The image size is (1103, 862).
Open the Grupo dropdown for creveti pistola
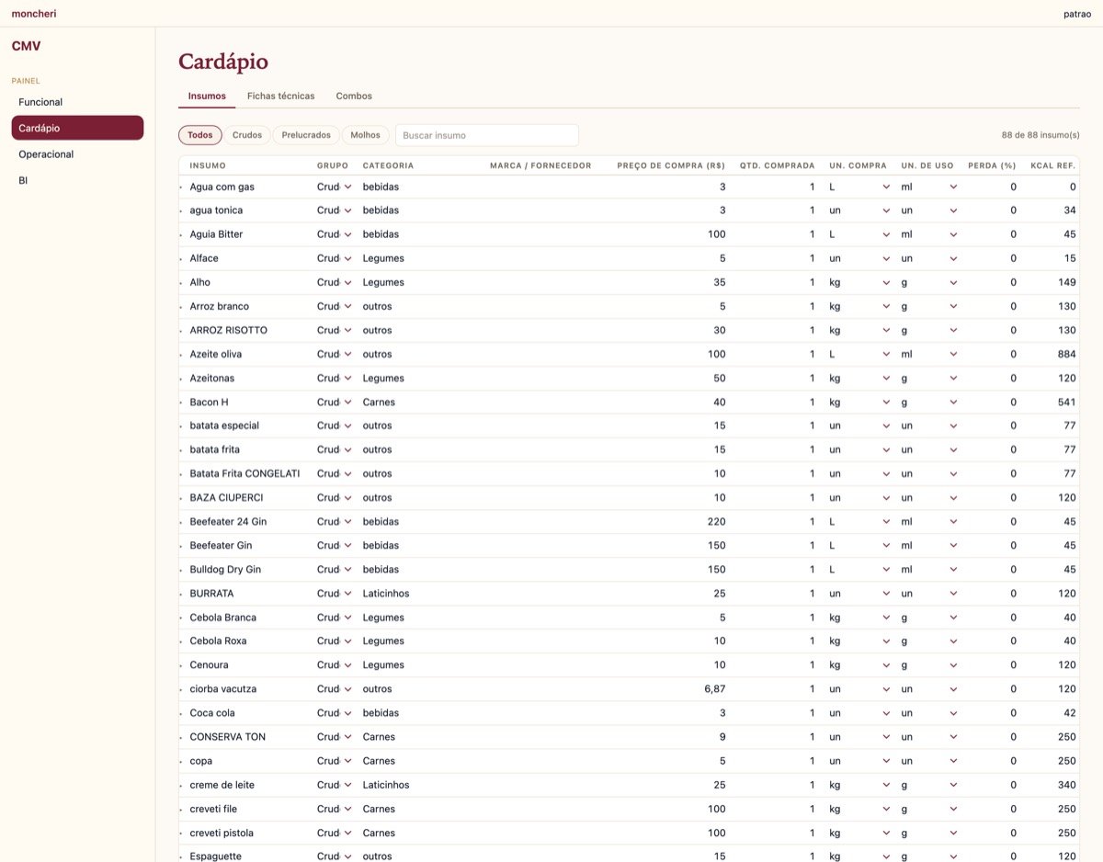[335, 833]
